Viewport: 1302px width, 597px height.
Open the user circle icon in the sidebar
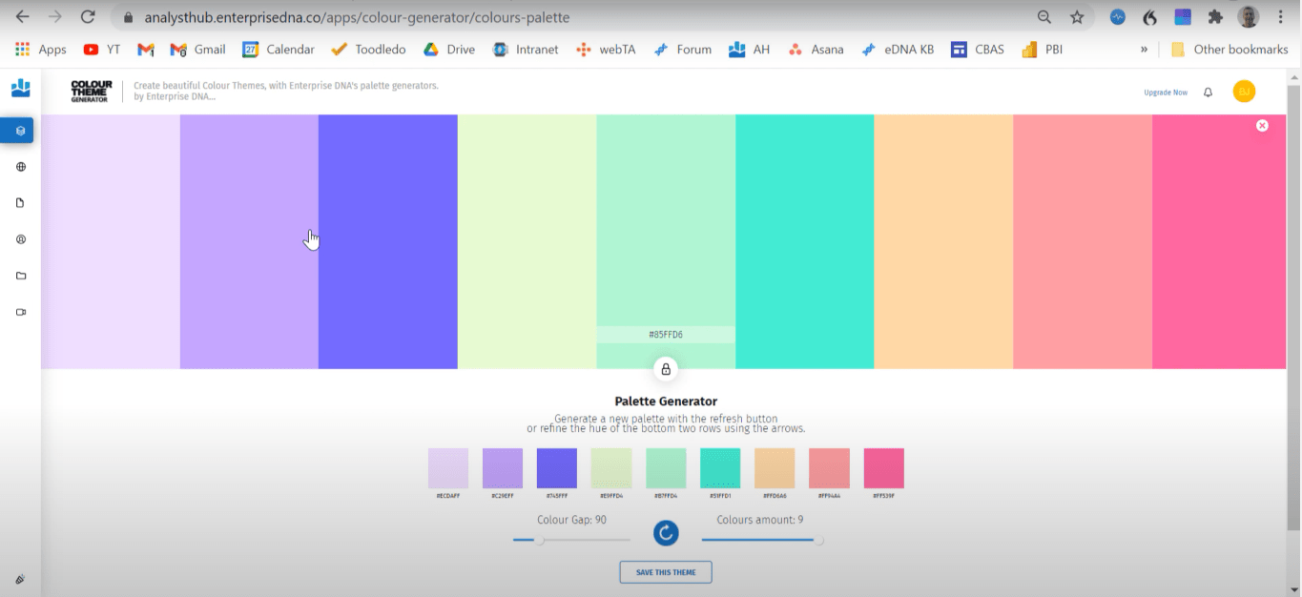(21, 239)
